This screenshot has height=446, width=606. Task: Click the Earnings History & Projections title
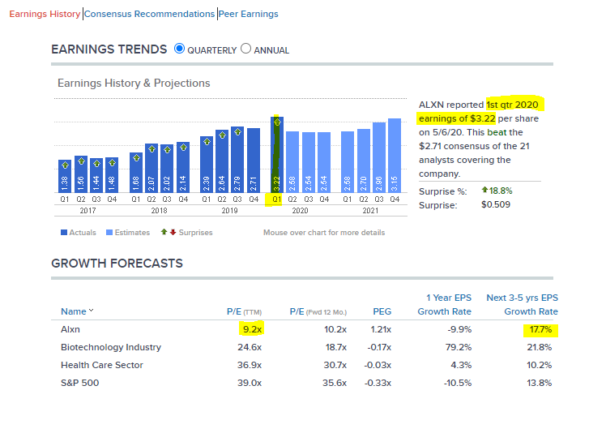pos(134,84)
